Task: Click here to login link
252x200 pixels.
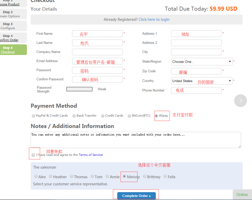Action: pyautogui.click(x=154, y=20)
